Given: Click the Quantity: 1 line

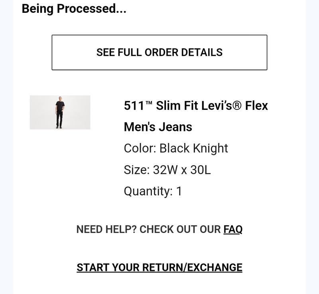Looking at the screenshot, I should pos(153,191).
